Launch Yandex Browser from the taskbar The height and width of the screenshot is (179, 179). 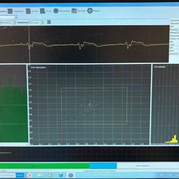[30, 175]
